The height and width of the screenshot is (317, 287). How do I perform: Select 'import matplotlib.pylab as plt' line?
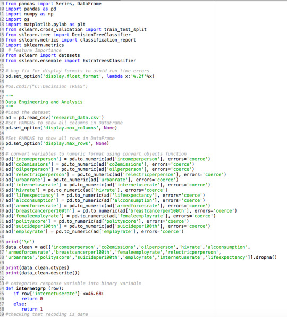[x=46, y=25]
